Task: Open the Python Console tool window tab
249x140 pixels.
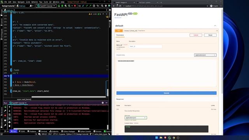Action: coord(84,131)
